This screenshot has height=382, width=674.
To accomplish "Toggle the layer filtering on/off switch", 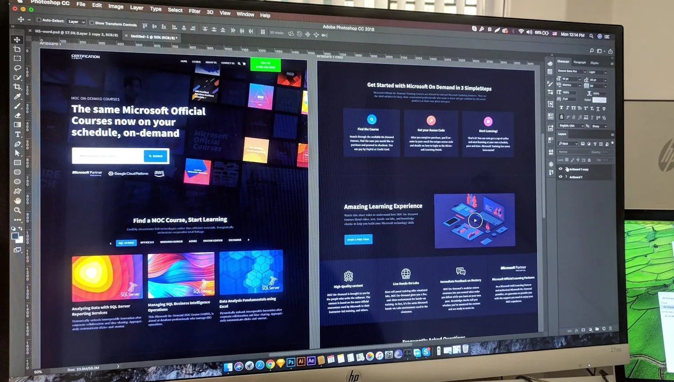I will coord(612,144).
